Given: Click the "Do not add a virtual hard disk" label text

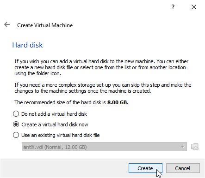Looking at the screenshot, I should 54,114.
